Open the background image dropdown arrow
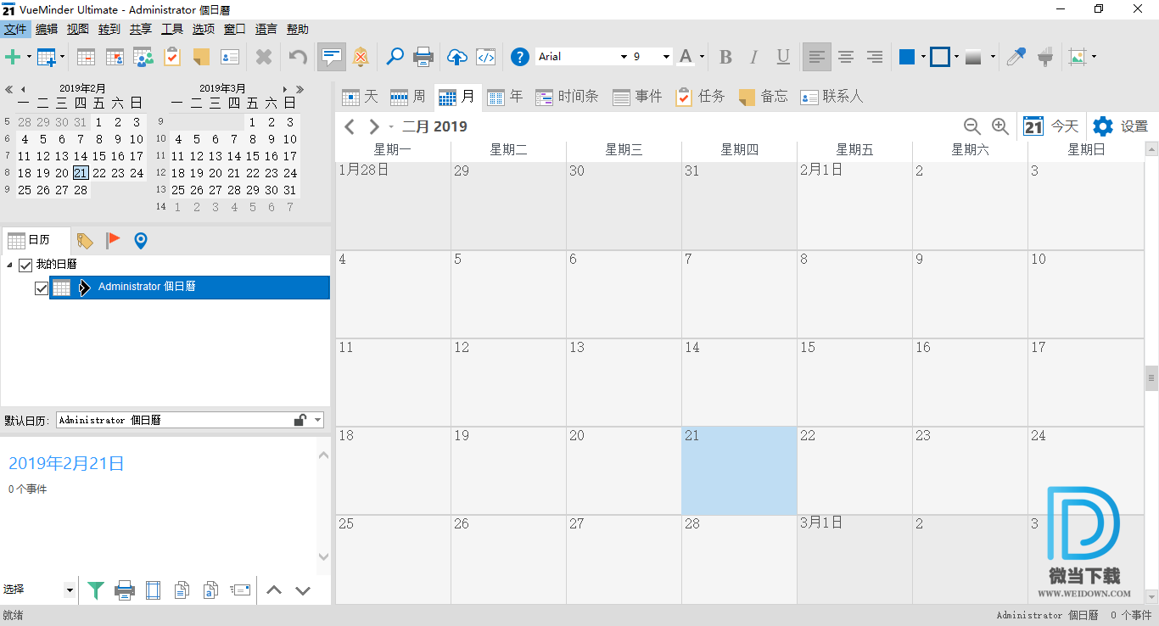This screenshot has width=1159, height=626. pyautogui.click(x=1094, y=57)
